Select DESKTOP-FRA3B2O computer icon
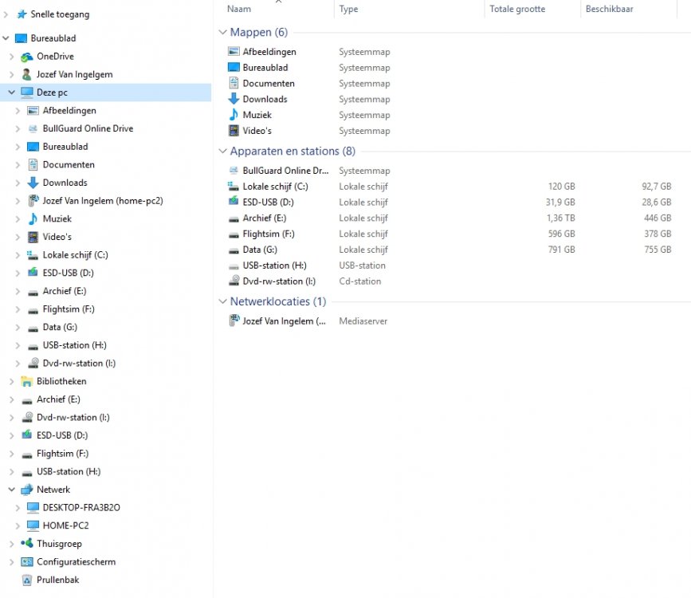 click(x=33, y=508)
